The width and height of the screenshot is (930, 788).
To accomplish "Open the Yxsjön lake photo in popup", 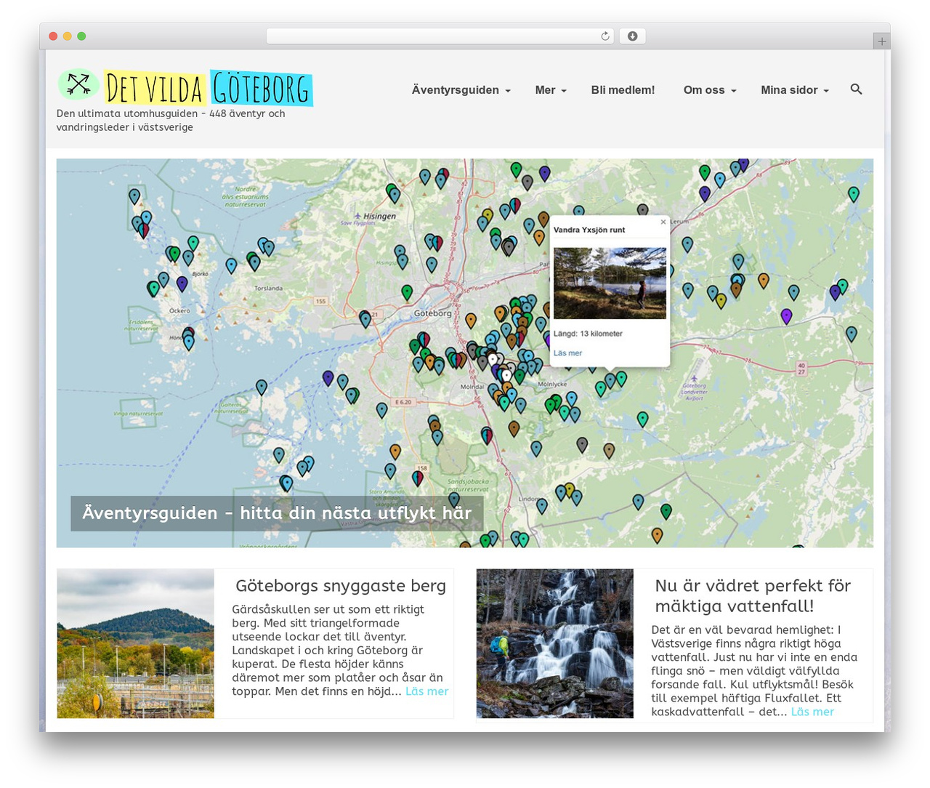I will pos(610,283).
